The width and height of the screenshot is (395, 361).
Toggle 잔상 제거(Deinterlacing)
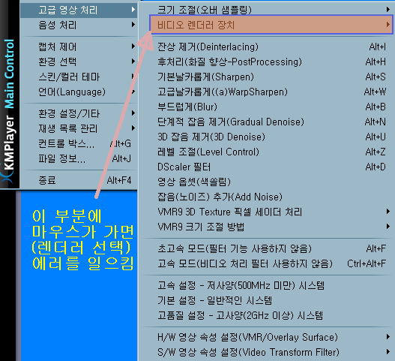tap(267, 47)
